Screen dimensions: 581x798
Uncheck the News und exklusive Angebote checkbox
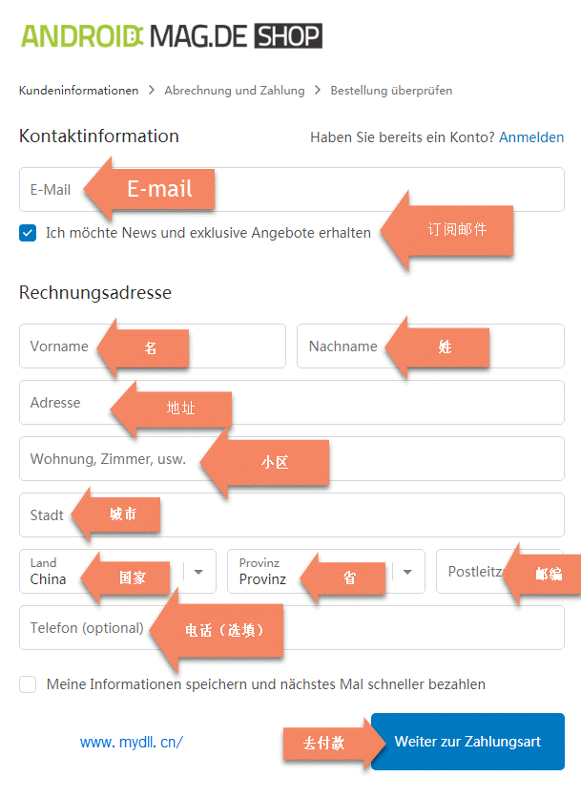(x=28, y=233)
